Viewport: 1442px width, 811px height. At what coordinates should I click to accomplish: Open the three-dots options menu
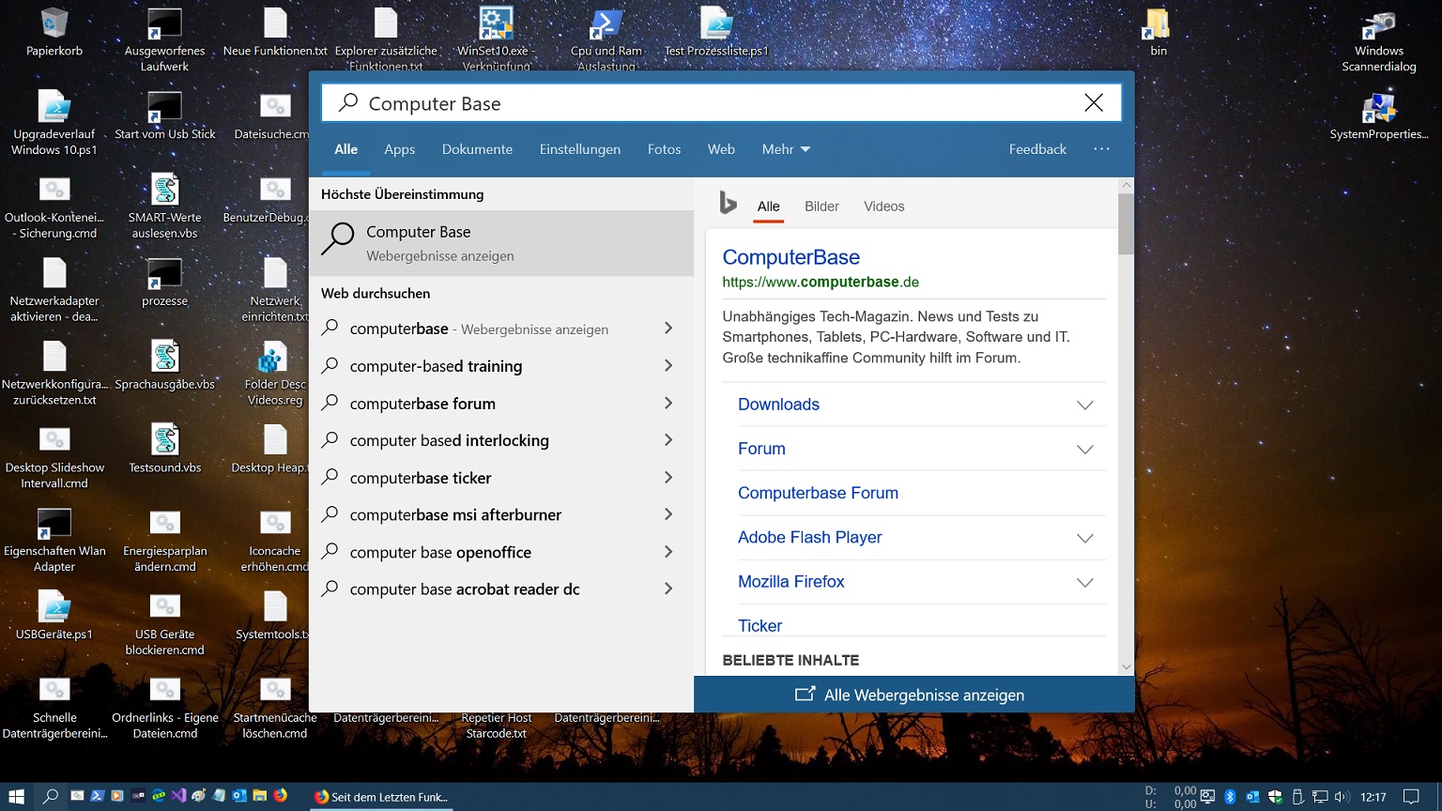pyautogui.click(x=1101, y=149)
